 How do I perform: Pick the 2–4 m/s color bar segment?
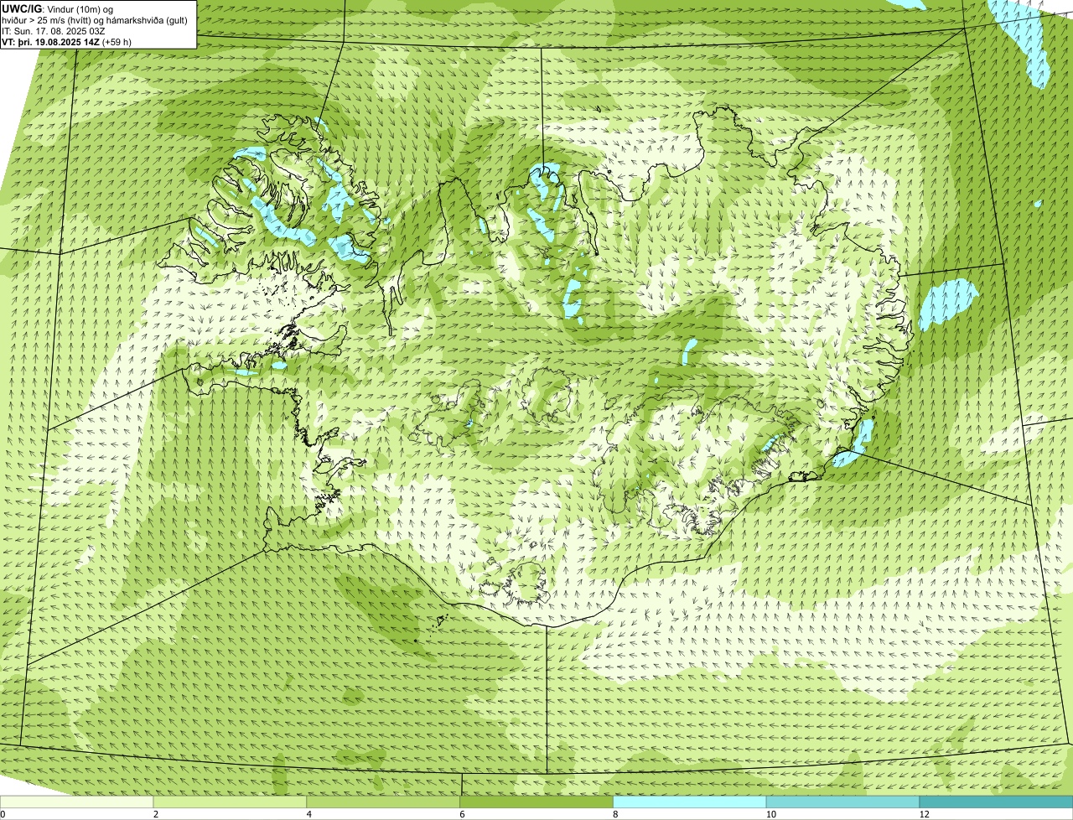click(x=230, y=802)
